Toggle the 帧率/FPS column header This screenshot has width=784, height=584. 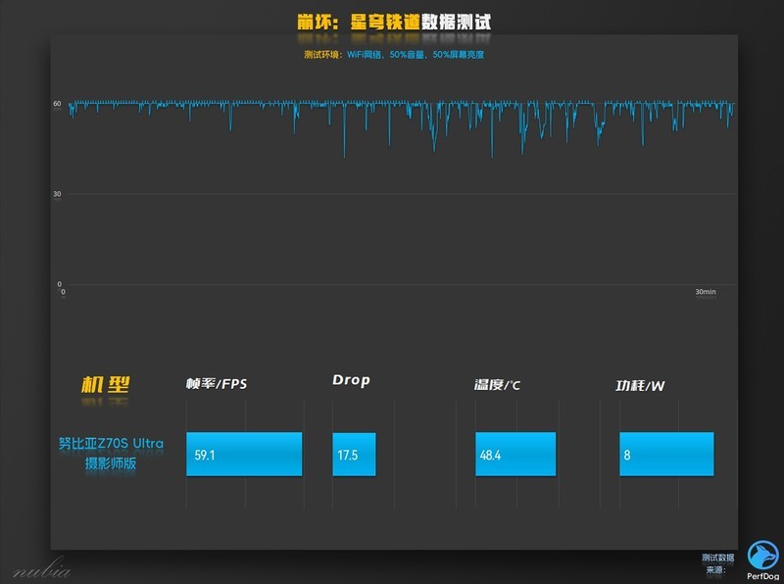point(218,382)
